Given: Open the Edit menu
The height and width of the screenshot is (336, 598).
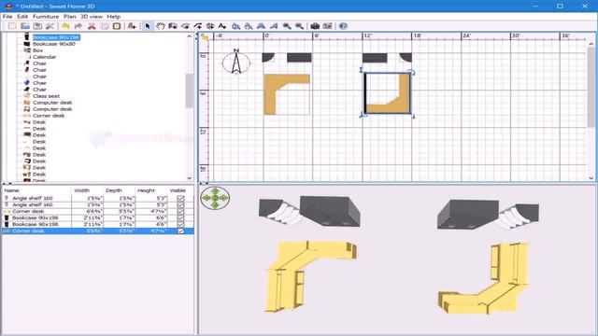Looking at the screenshot, I should pos(22,17).
